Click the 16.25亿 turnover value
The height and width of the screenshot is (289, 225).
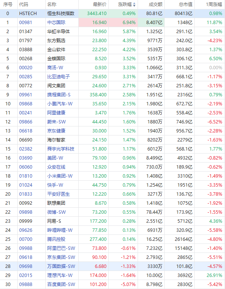(x=154, y=239)
